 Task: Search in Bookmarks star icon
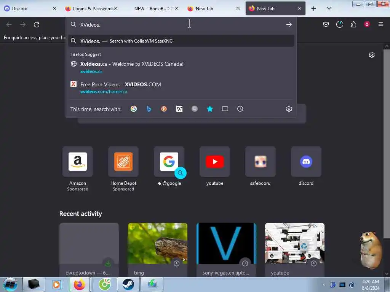click(210, 109)
